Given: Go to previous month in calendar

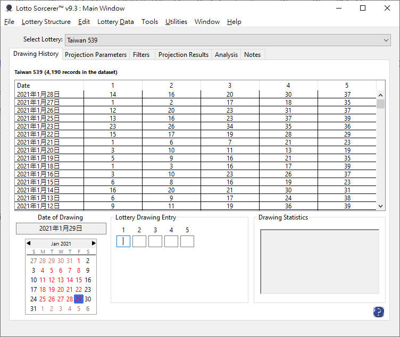Looking at the screenshot, I should click(x=28, y=243).
